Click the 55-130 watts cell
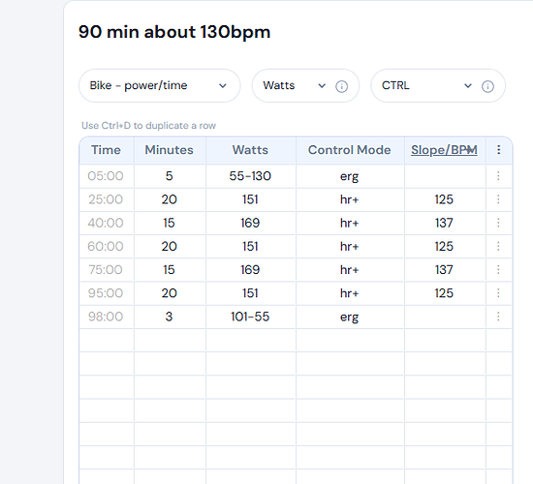Image resolution: width=533 pixels, height=484 pixels. coord(250,176)
